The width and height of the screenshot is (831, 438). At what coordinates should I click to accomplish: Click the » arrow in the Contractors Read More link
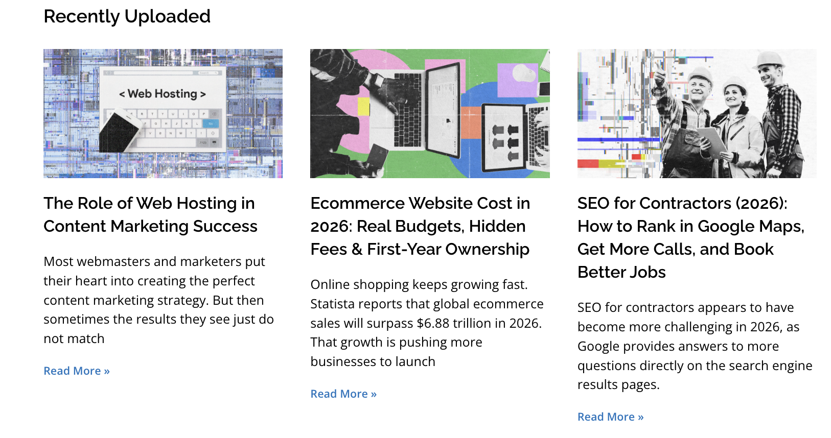point(640,417)
